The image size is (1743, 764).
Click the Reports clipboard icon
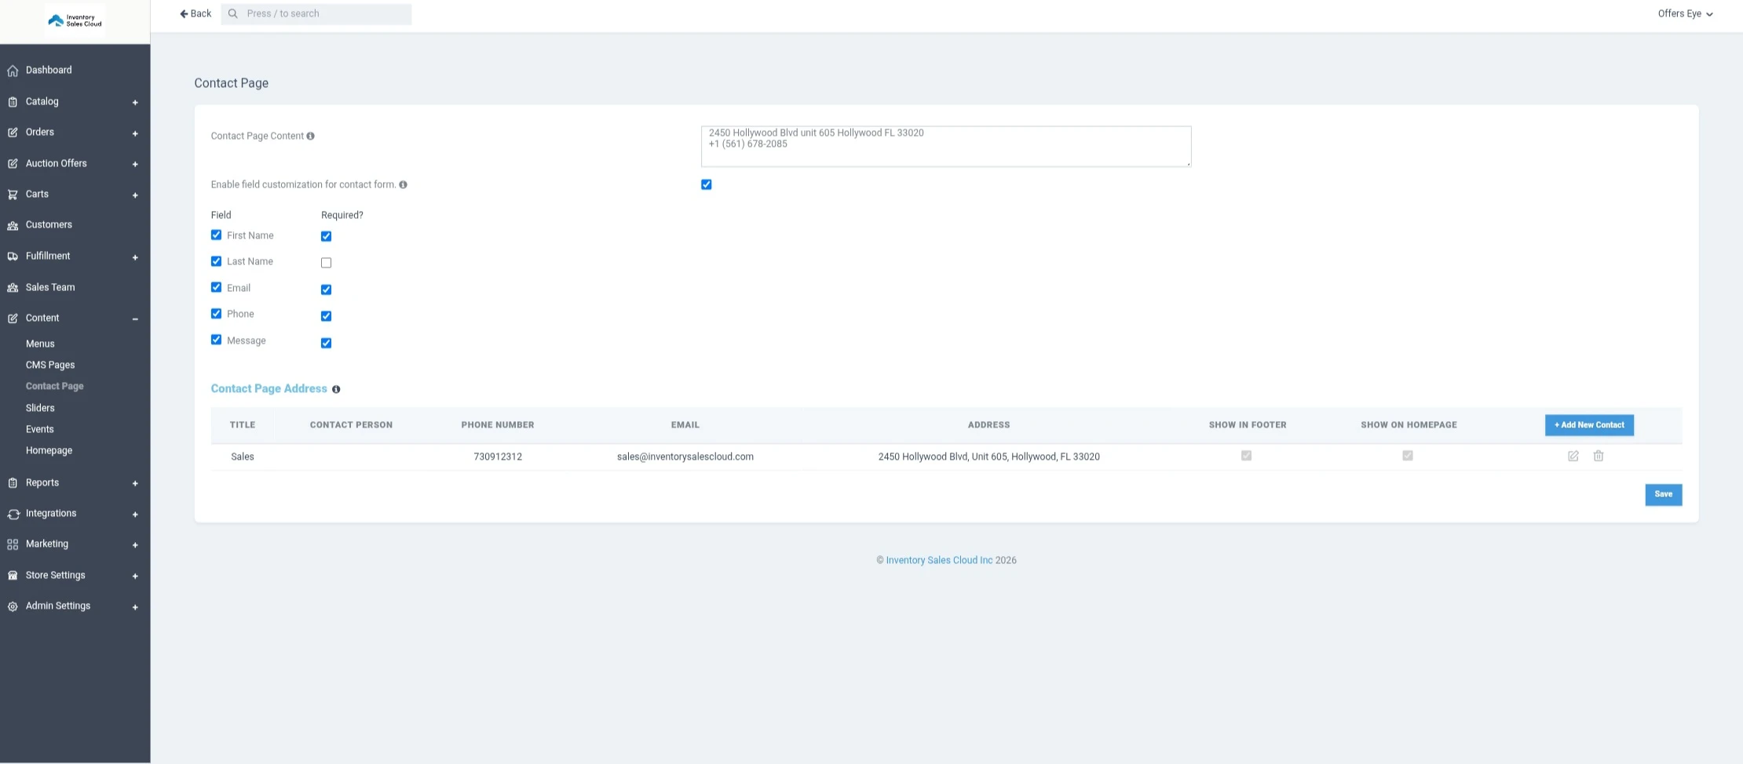13,483
